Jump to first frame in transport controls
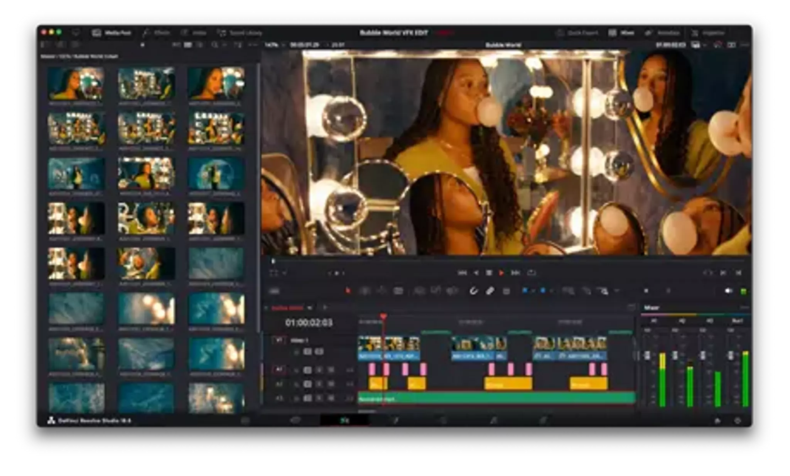Screen dimensions: 790x476 tap(462, 273)
